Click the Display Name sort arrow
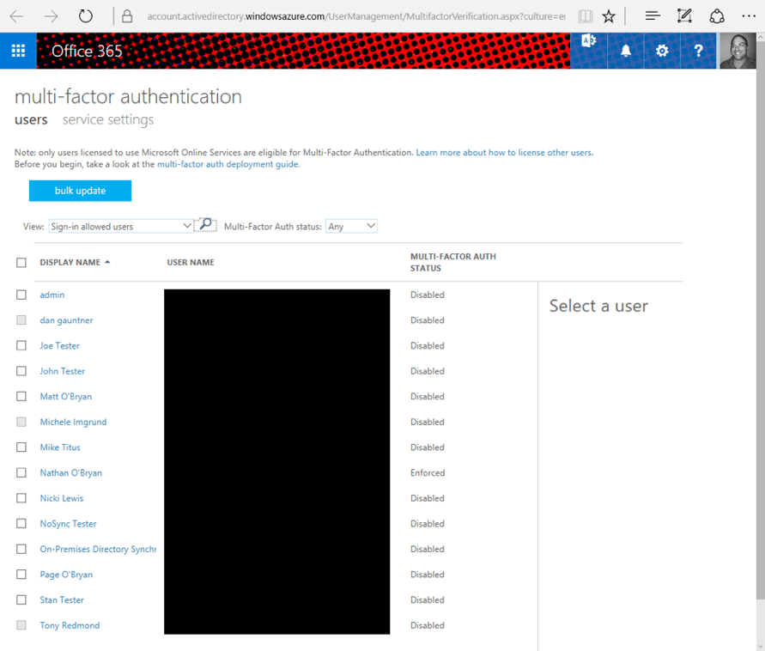The width and height of the screenshot is (765, 651). (x=107, y=262)
